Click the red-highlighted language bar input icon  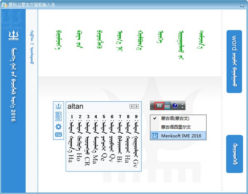tap(160, 106)
